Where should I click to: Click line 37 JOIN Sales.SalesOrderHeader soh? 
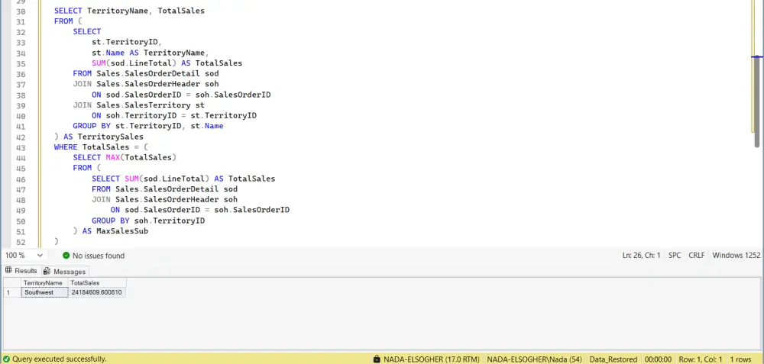click(146, 84)
